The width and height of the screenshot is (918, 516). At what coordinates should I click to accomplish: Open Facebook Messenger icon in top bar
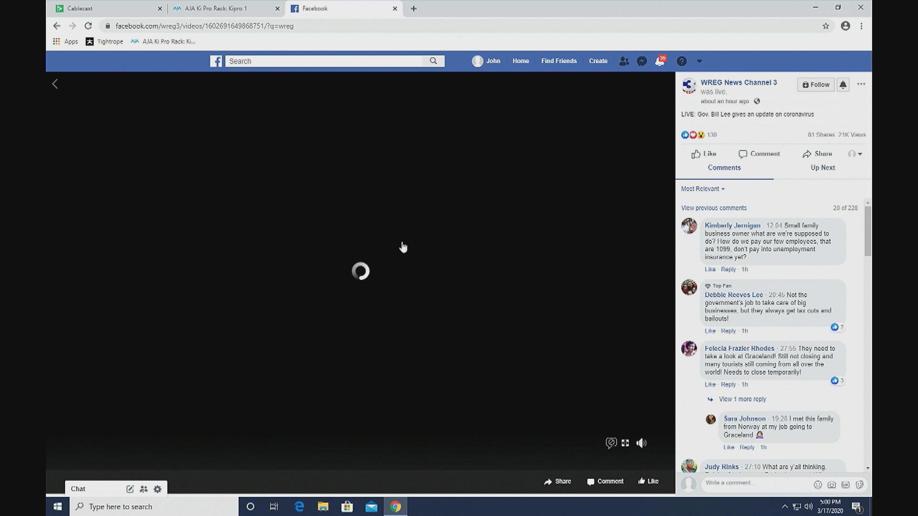(x=642, y=61)
